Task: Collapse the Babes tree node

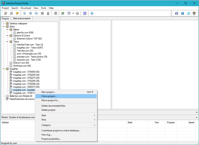Action: (x=7, y=29)
